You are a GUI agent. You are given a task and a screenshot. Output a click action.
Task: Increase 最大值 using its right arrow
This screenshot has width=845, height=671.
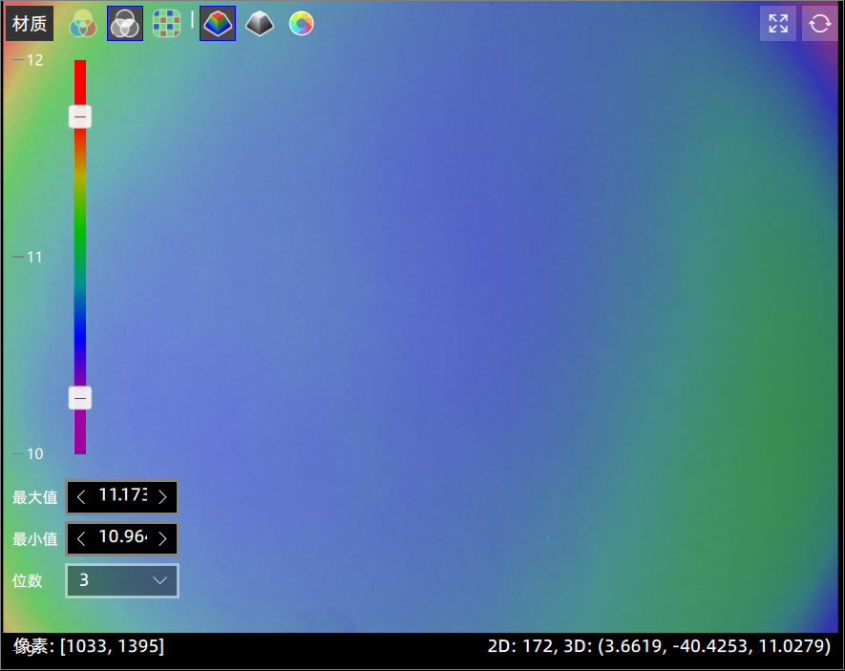[x=163, y=496]
